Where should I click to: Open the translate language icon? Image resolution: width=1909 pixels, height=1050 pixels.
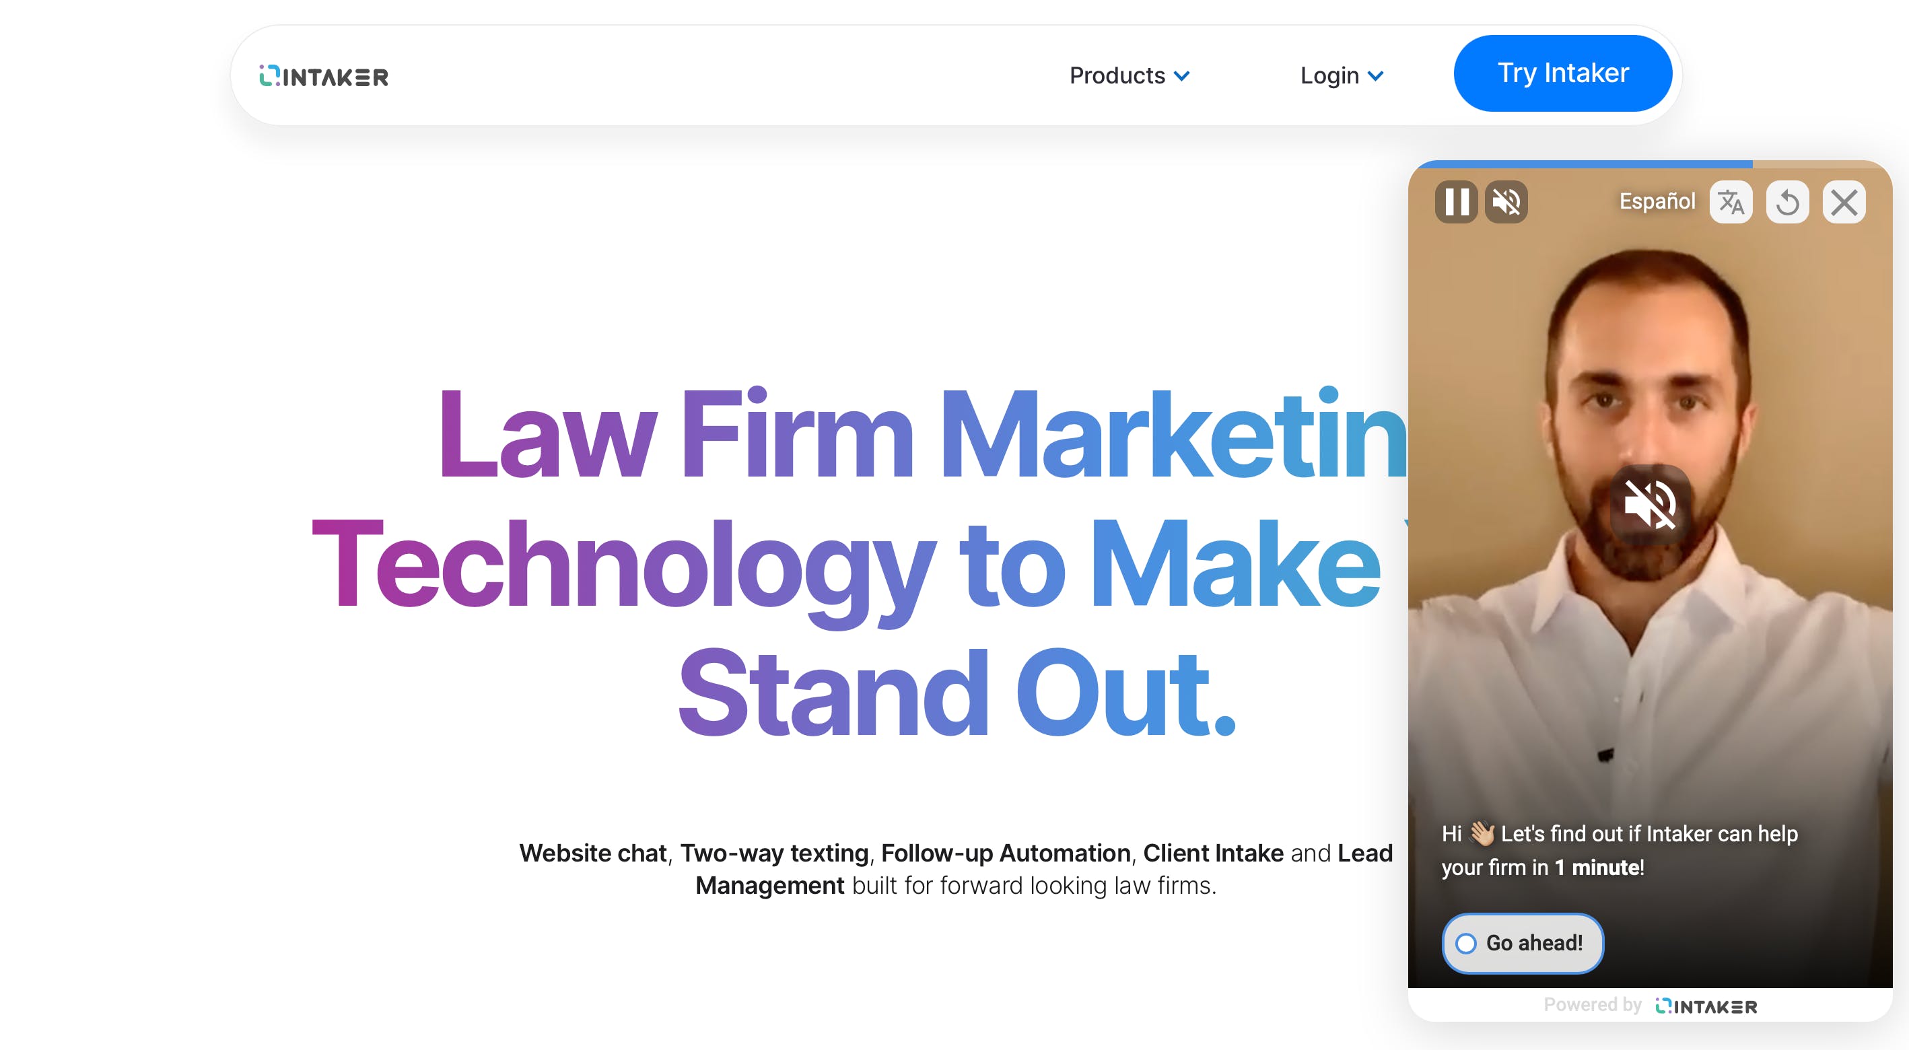point(1731,201)
